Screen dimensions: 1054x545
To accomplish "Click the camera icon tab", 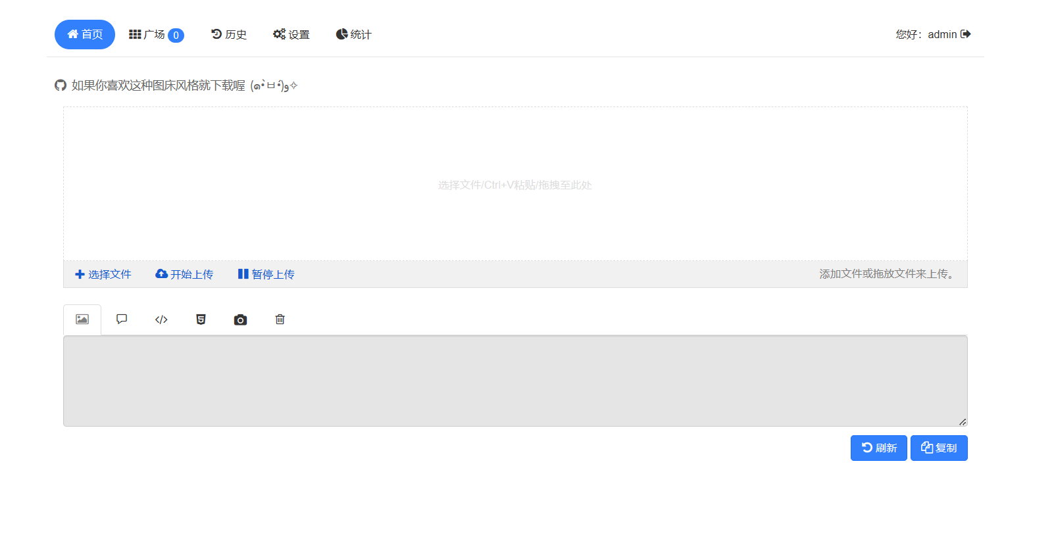I will click(240, 320).
